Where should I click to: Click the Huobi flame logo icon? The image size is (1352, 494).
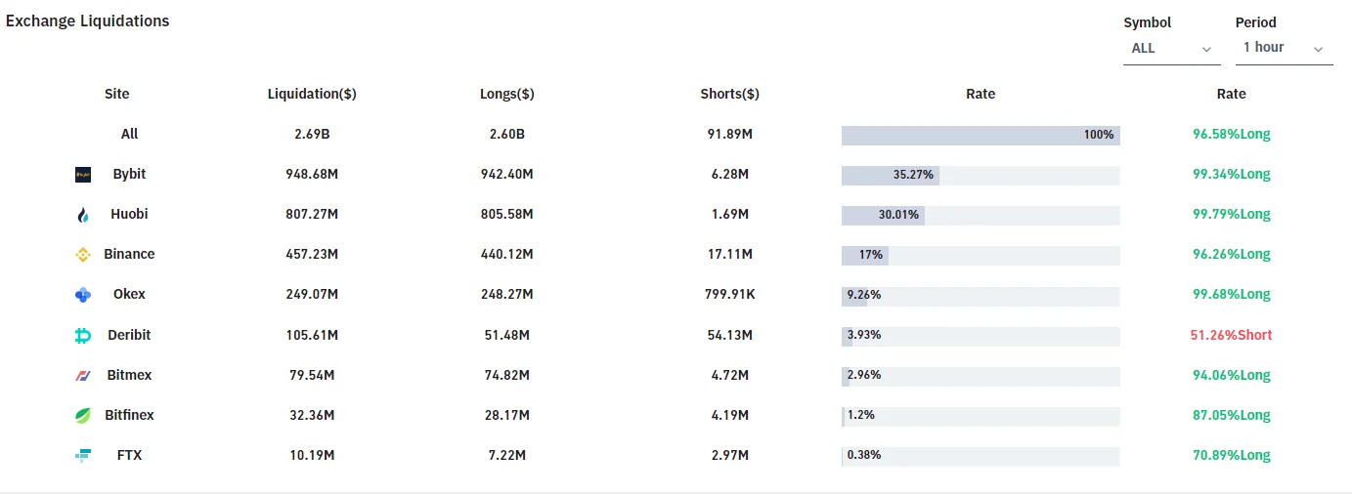(x=83, y=215)
